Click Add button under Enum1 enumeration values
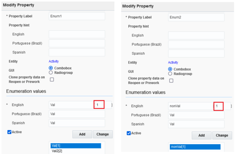This screenshot has height=154, width=235. tap(82, 134)
